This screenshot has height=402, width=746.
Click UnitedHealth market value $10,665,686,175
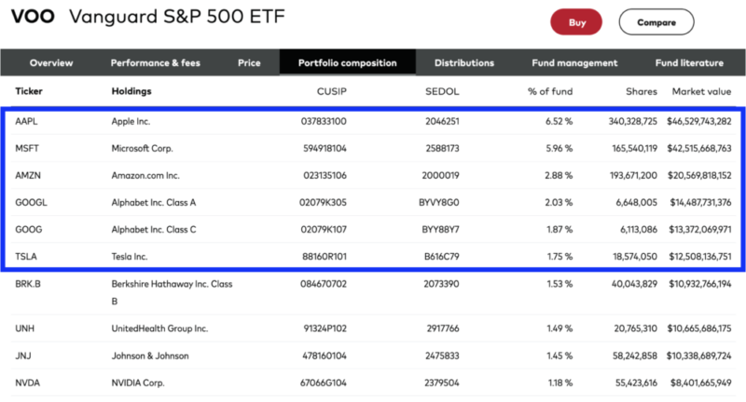[698, 328]
